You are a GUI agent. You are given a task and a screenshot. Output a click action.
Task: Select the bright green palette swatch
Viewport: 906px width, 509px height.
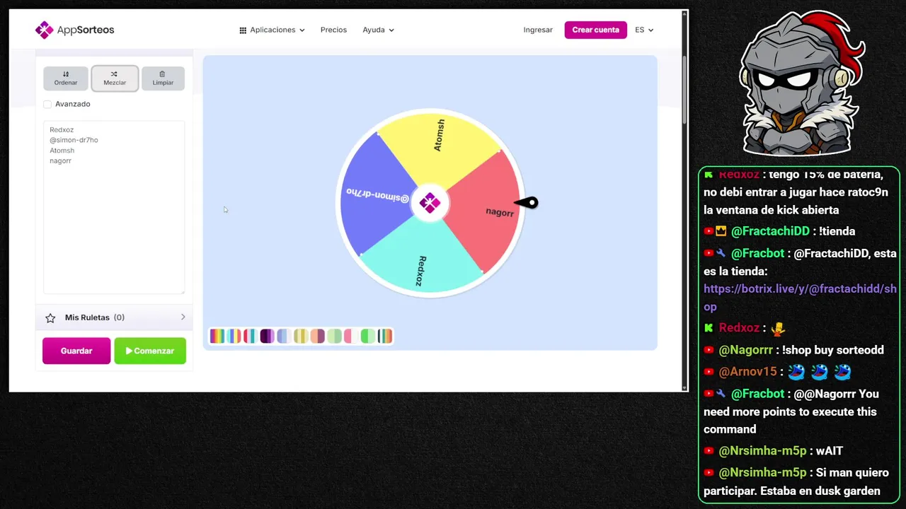tap(368, 337)
